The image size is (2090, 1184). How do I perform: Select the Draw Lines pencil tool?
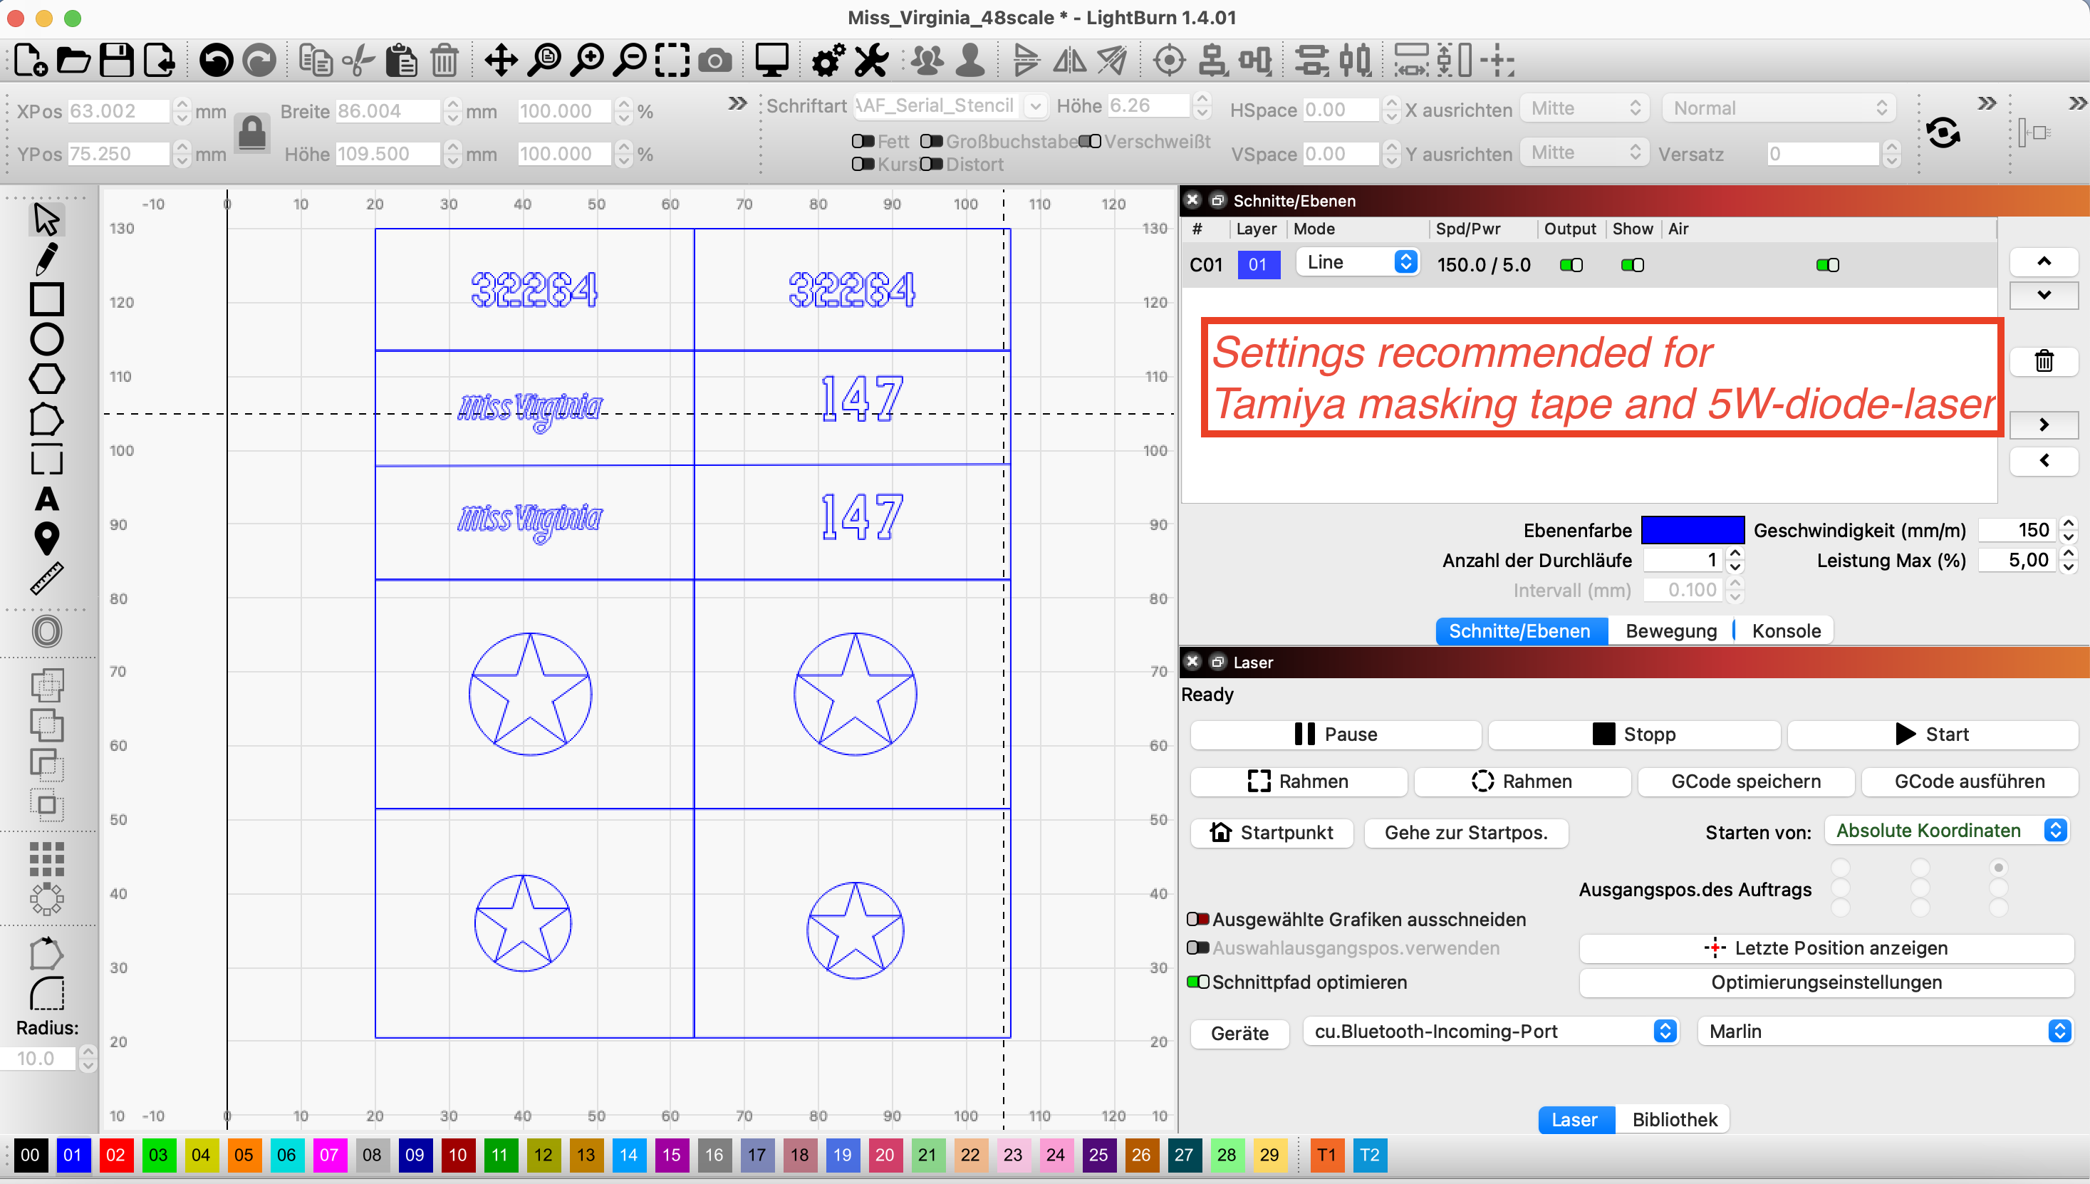(46, 259)
